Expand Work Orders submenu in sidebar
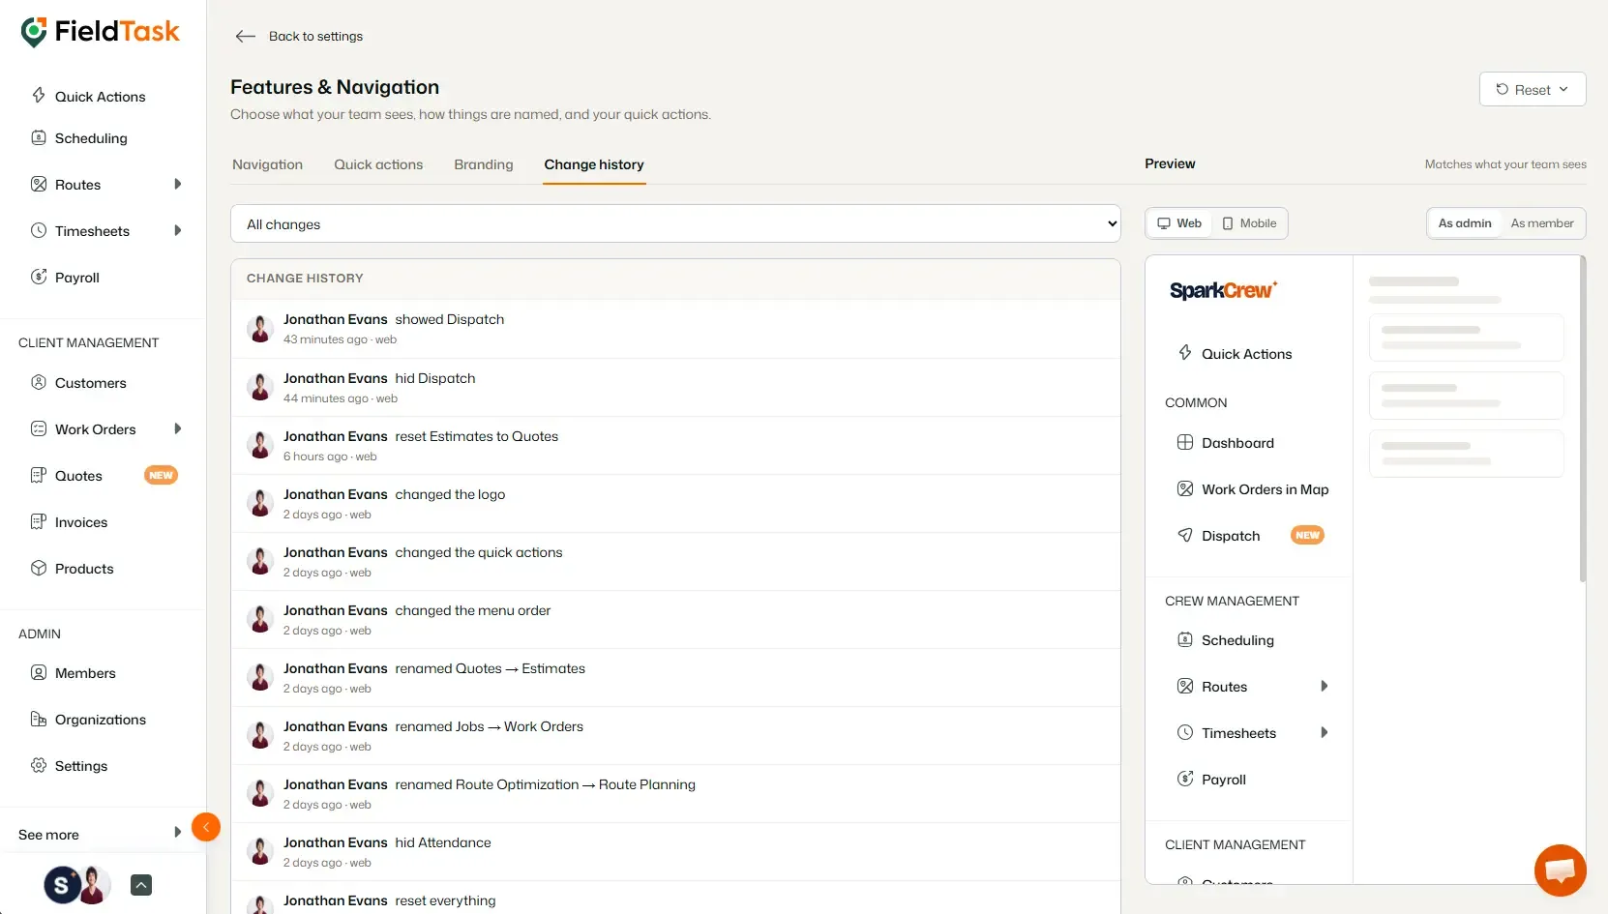The height and width of the screenshot is (914, 1608). point(177,428)
